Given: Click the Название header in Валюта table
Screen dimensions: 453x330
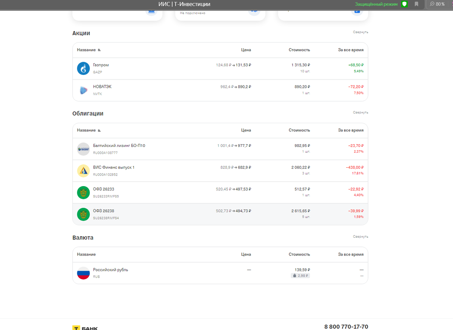Looking at the screenshot, I should point(86,254).
